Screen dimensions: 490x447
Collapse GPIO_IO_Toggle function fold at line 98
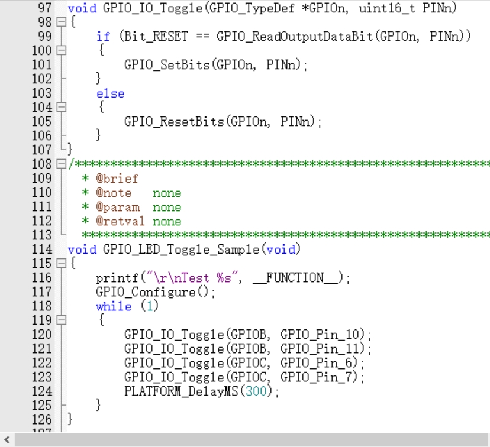click(x=60, y=23)
